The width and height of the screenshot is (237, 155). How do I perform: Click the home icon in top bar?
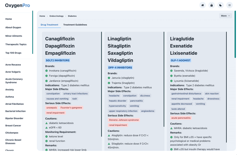click(203, 5)
